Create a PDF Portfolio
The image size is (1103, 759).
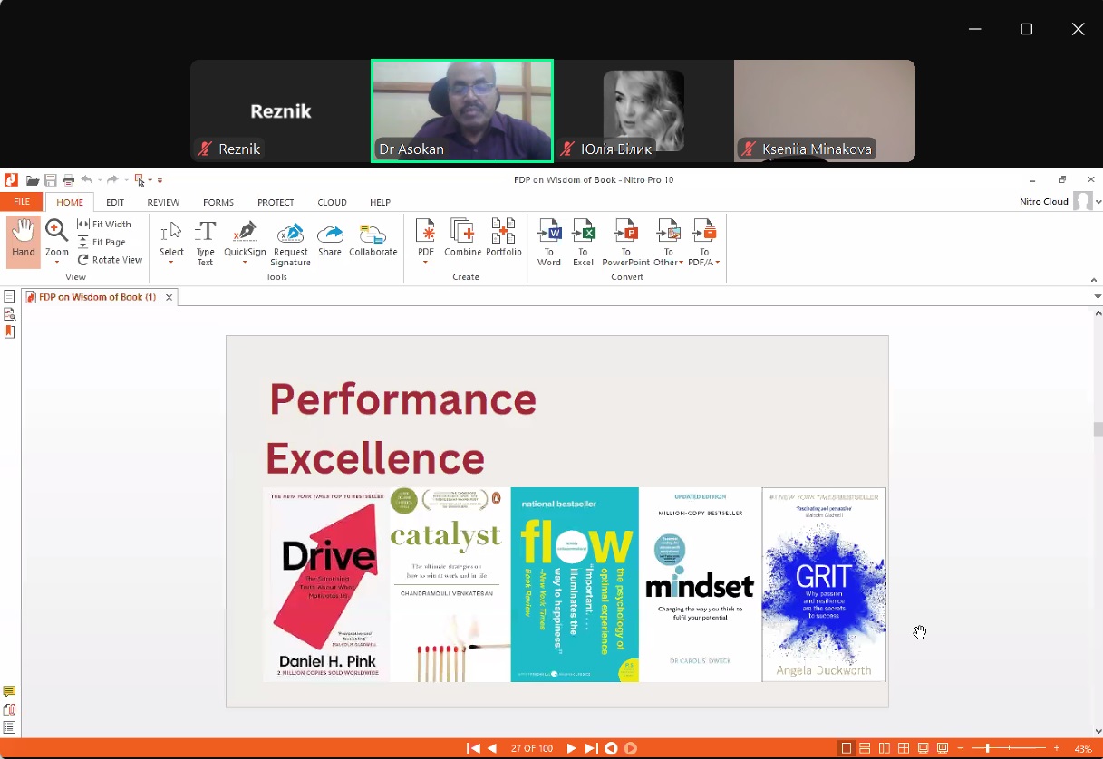point(504,239)
